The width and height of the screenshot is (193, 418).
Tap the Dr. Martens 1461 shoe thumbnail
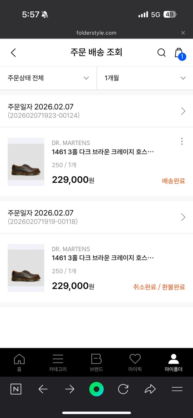(26, 162)
